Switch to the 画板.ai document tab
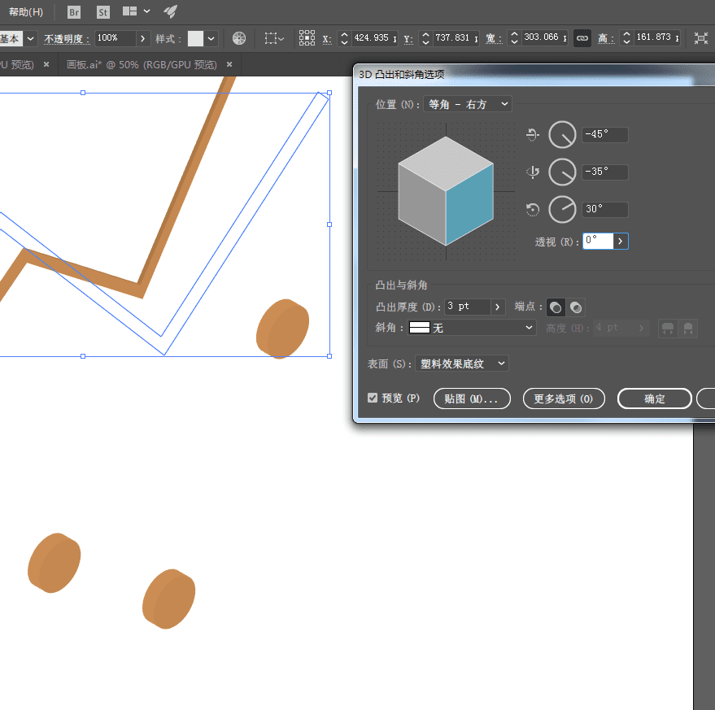715x710 pixels. click(x=142, y=64)
